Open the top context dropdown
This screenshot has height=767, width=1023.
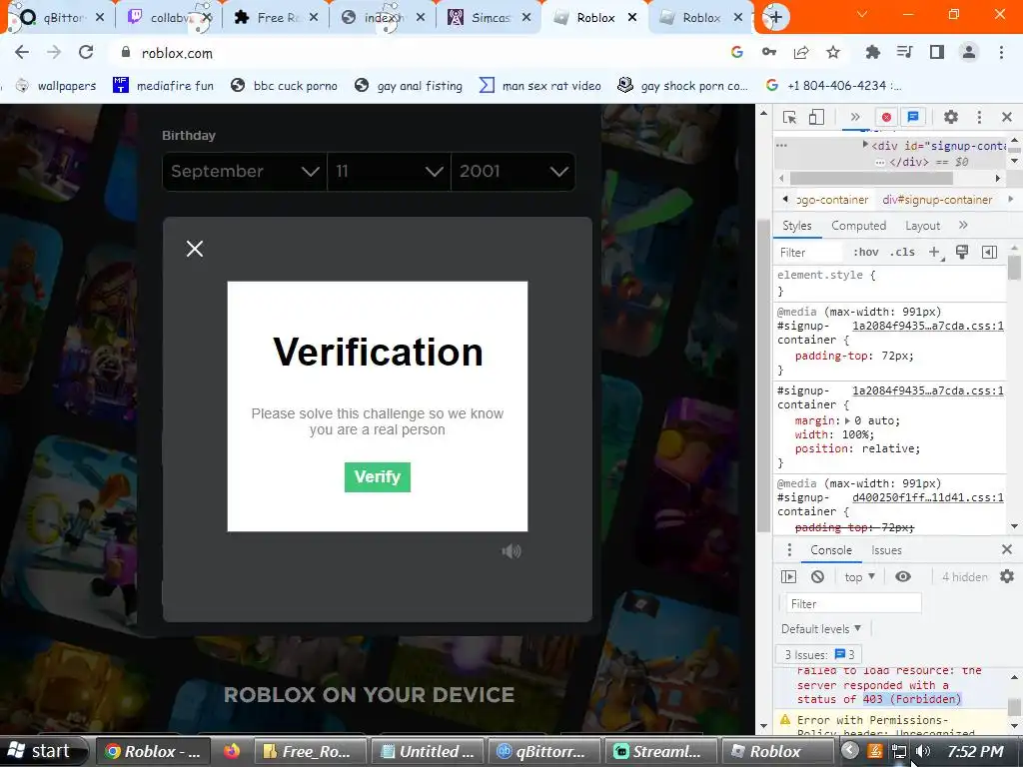[x=859, y=576]
